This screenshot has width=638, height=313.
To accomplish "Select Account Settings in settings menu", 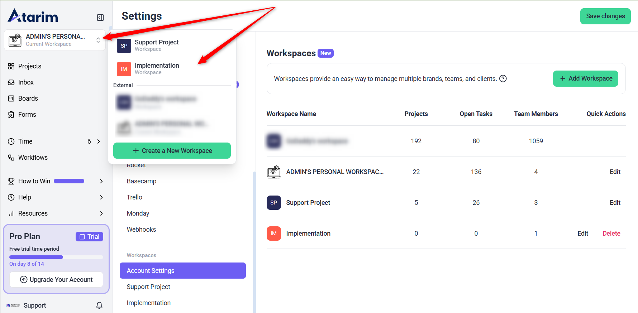I will 182,271.
